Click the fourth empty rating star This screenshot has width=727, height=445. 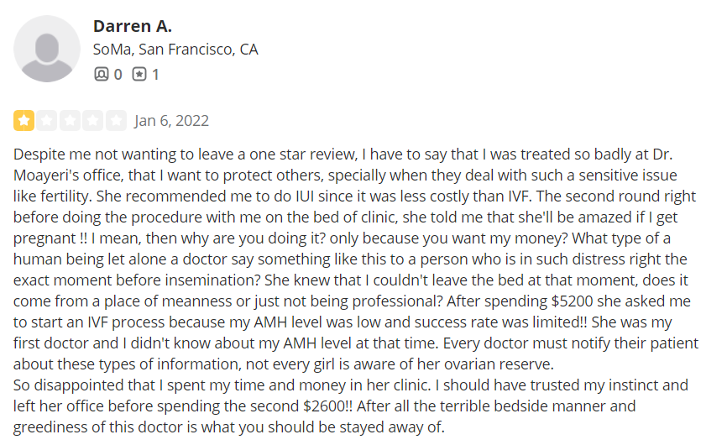[92, 121]
